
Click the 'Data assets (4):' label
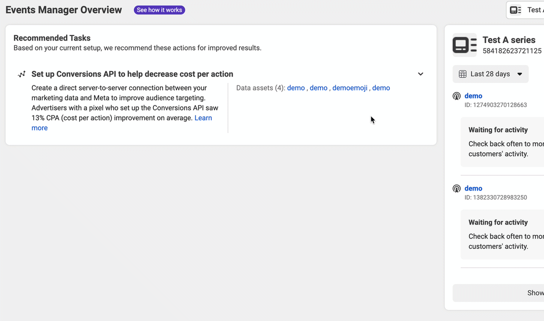[261, 88]
